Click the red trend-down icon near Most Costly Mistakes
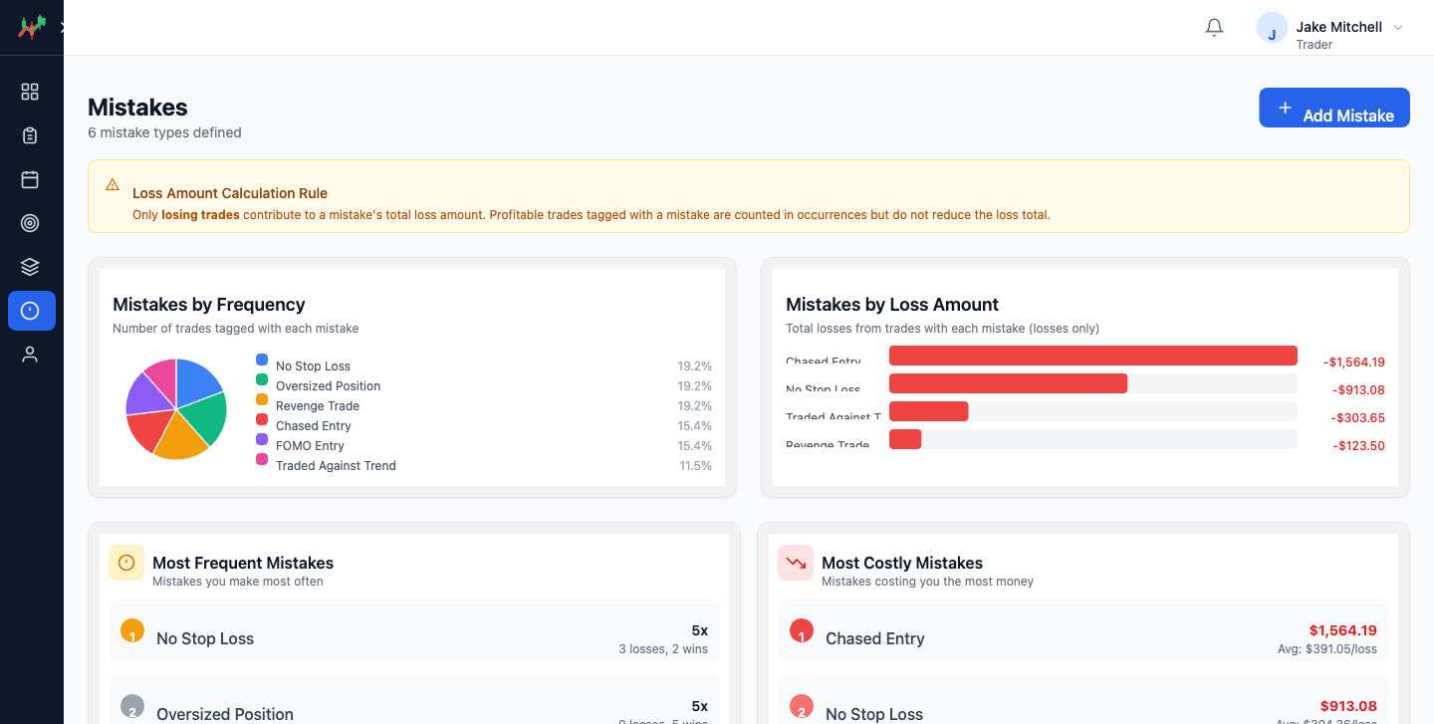Screen dimensions: 1434x724 coord(795,563)
